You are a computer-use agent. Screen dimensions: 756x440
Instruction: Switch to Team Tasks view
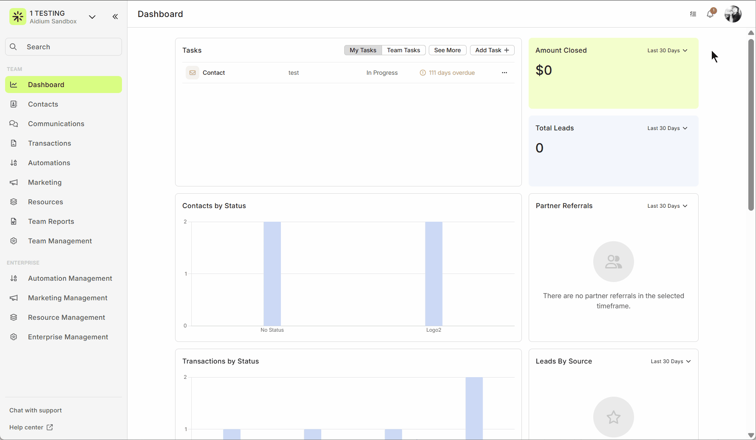(403, 50)
